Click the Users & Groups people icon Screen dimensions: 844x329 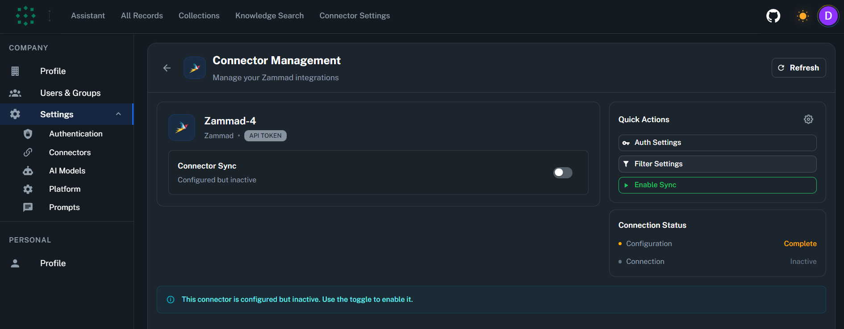[x=15, y=93]
